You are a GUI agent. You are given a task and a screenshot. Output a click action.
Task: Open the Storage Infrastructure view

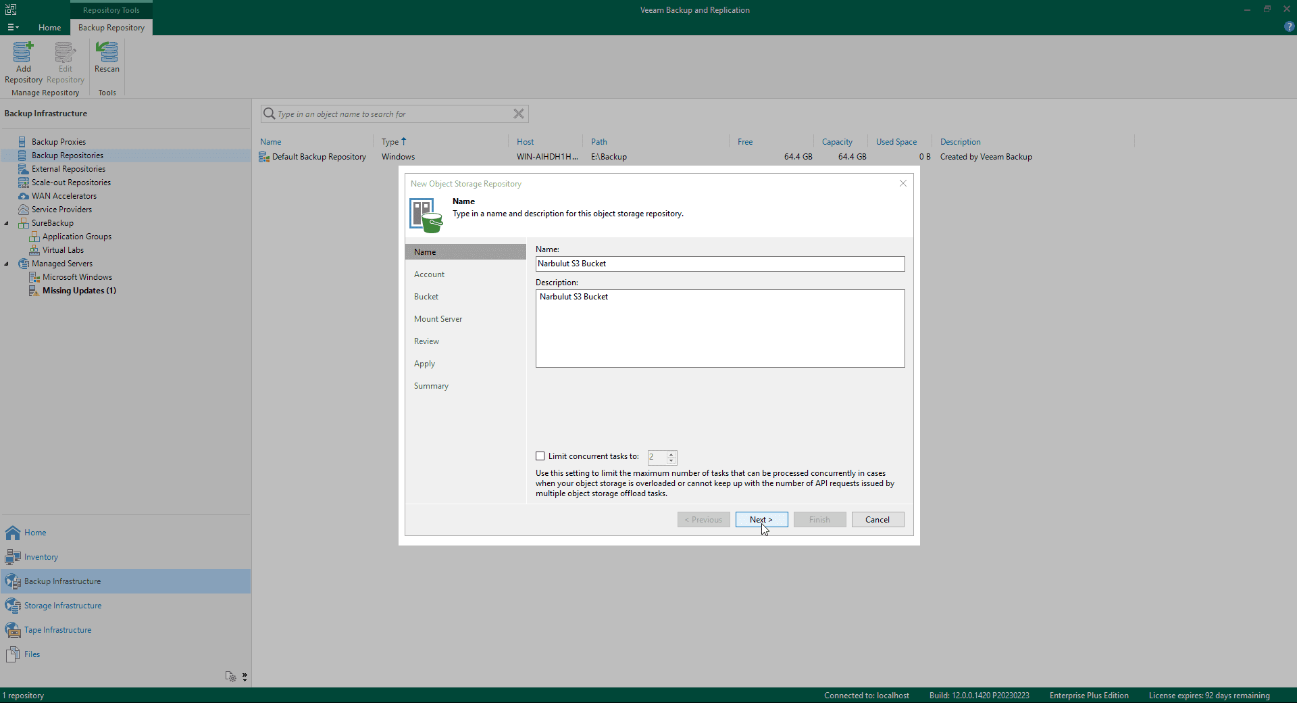62,606
